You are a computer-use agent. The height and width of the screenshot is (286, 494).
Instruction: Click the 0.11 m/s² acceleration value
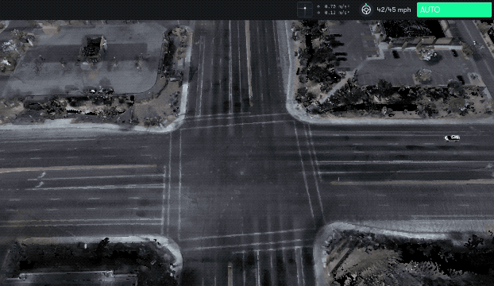point(337,13)
